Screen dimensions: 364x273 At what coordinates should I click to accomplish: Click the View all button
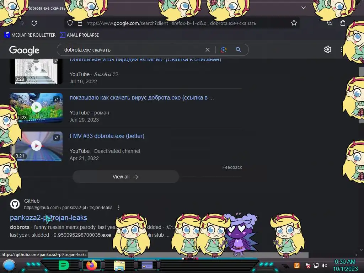point(125,177)
